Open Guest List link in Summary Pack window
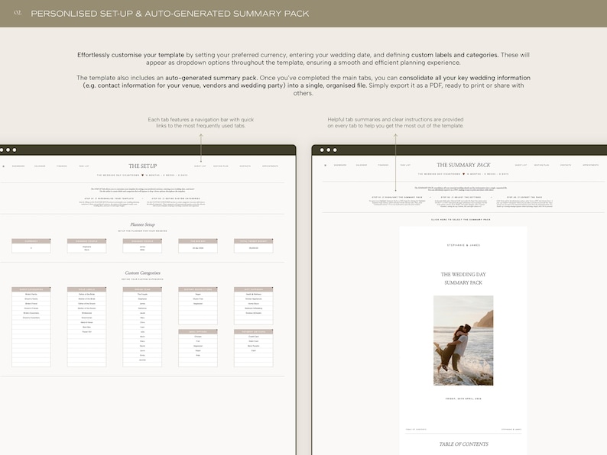This screenshot has width=607, height=455. [x=521, y=165]
